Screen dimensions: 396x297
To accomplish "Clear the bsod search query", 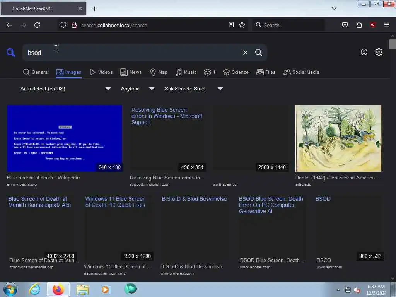I will [x=245, y=53].
